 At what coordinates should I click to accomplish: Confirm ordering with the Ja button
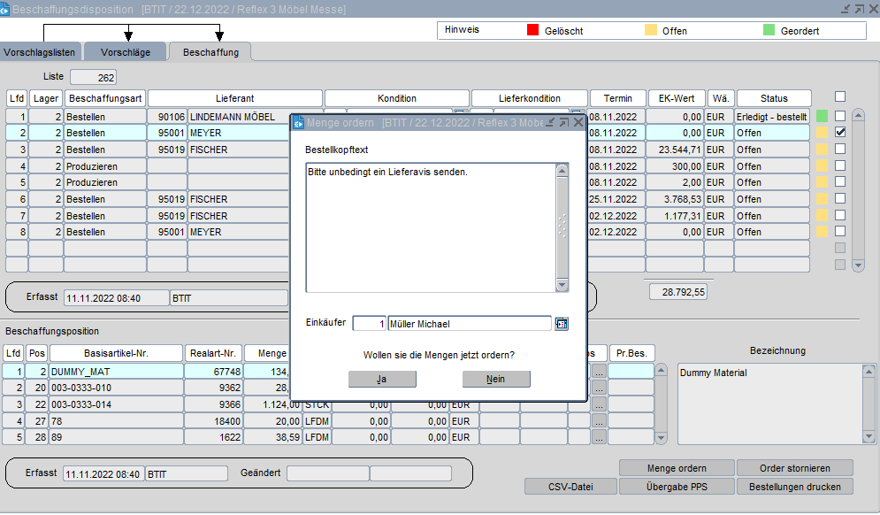pyautogui.click(x=382, y=379)
